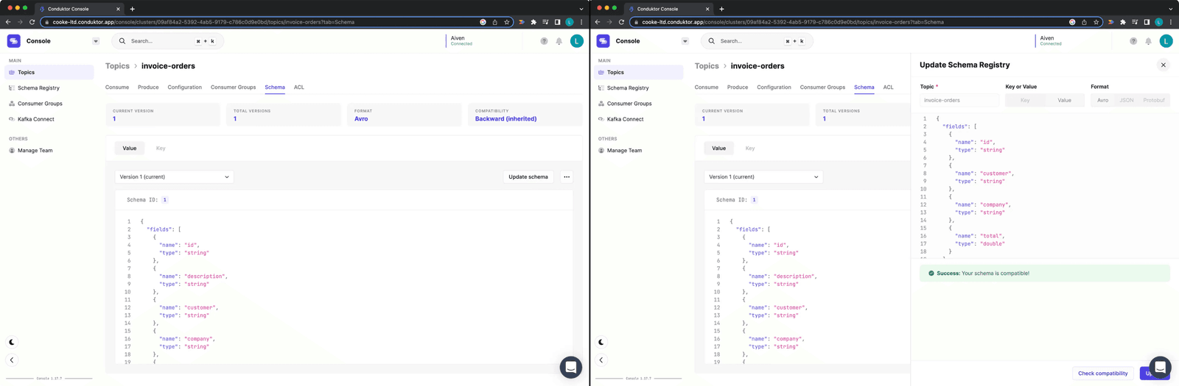Click the help question-mark icon in left window

[x=544, y=41]
